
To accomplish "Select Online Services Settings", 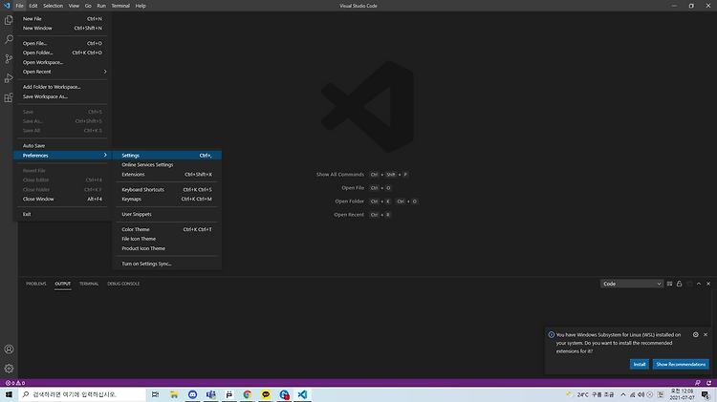I will pyautogui.click(x=167, y=164).
